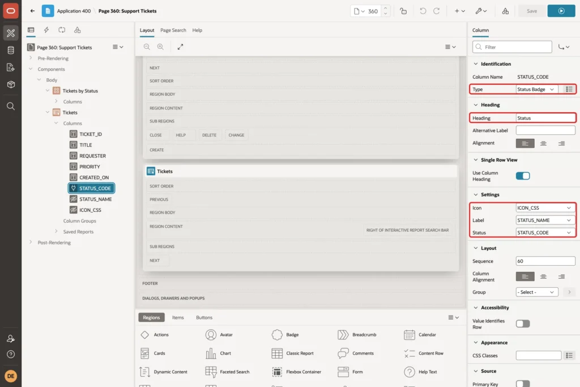Click the DE user avatar
580x387 pixels.
pyautogui.click(x=11, y=376)
